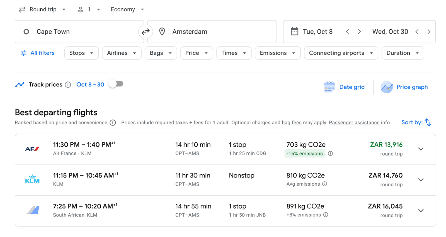This screenshot has width=446, height=237.
Task: Click the Date grid calendar icon
Action: (x=329, y=87)
